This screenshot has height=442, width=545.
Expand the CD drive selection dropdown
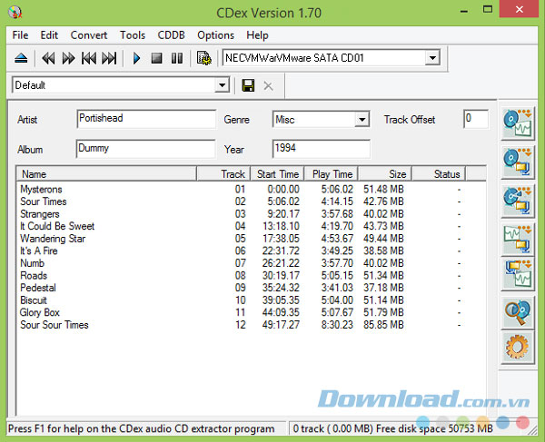[432, 58]
